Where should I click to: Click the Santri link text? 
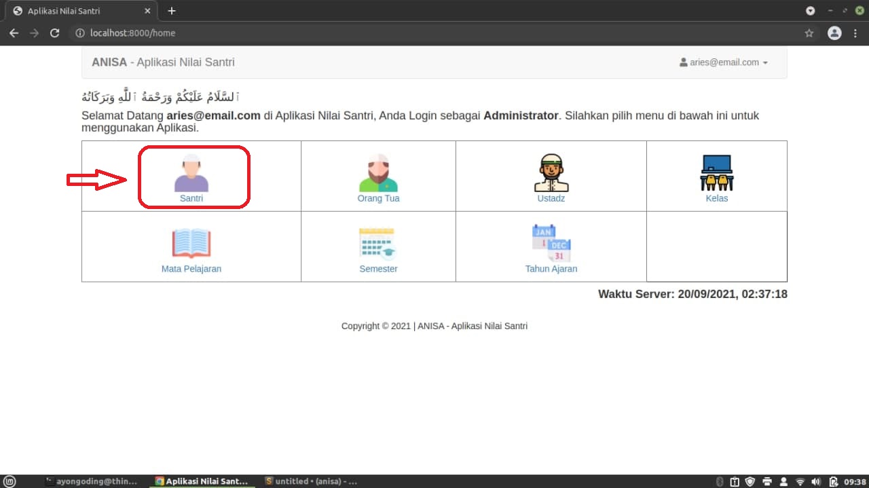click(191, 198)
